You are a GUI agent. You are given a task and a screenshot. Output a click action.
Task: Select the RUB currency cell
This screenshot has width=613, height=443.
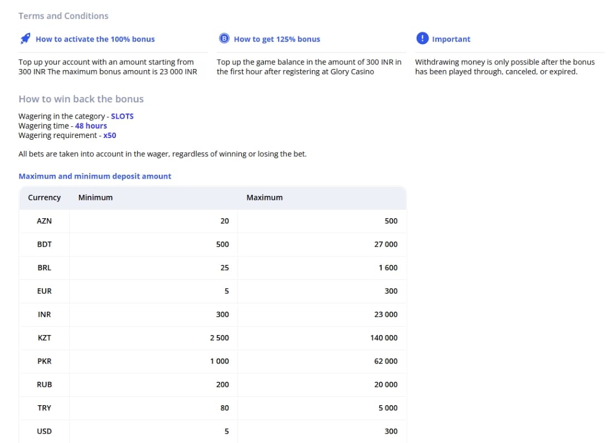coord(44,385)
